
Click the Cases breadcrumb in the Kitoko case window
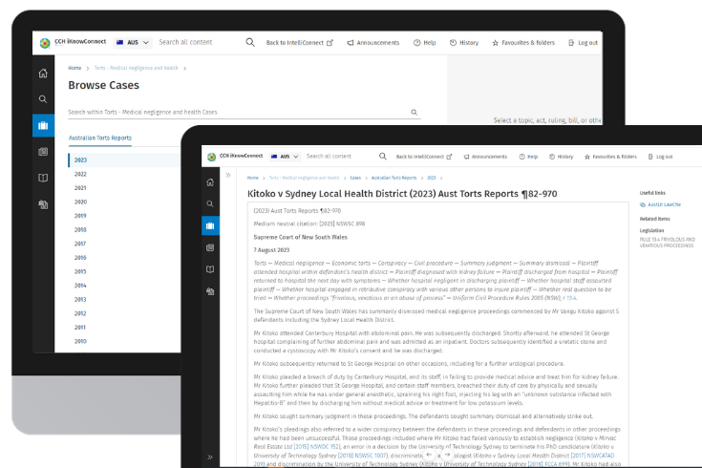coord(354,178)
